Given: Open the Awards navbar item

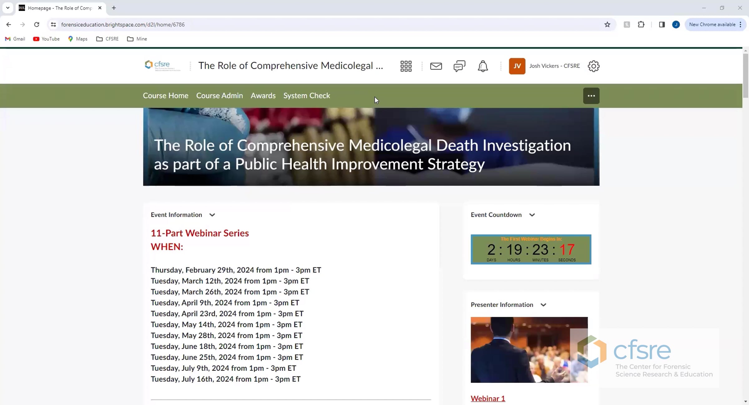Looking at the screenshot, I should [263, 96].
